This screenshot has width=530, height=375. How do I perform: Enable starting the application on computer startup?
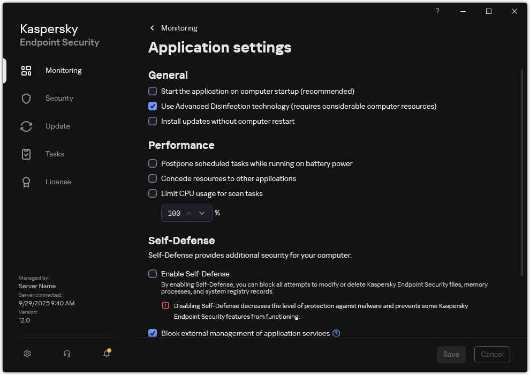pos(153,91)
